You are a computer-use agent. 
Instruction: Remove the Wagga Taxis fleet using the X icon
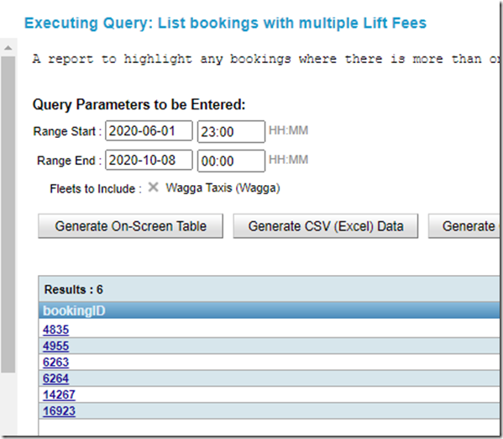tap(153, 187)
